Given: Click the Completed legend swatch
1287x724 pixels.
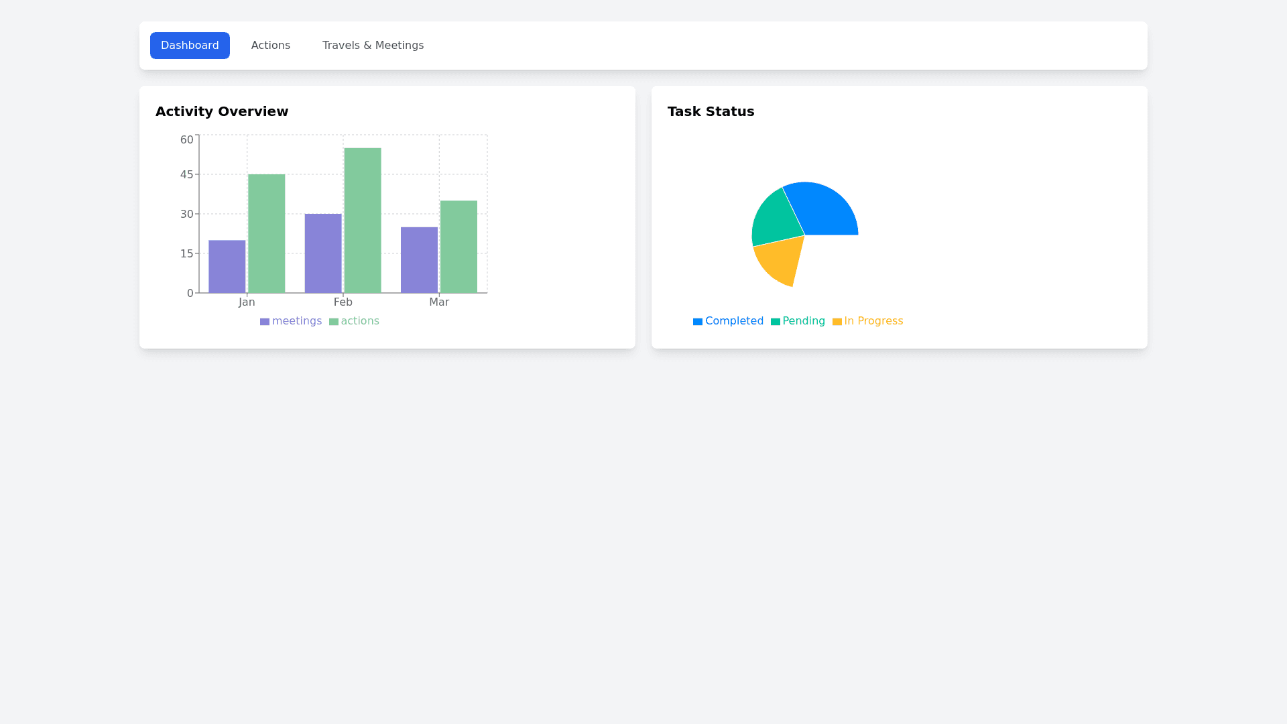Looking at the screenshot, I should click(x=698, y=322).
